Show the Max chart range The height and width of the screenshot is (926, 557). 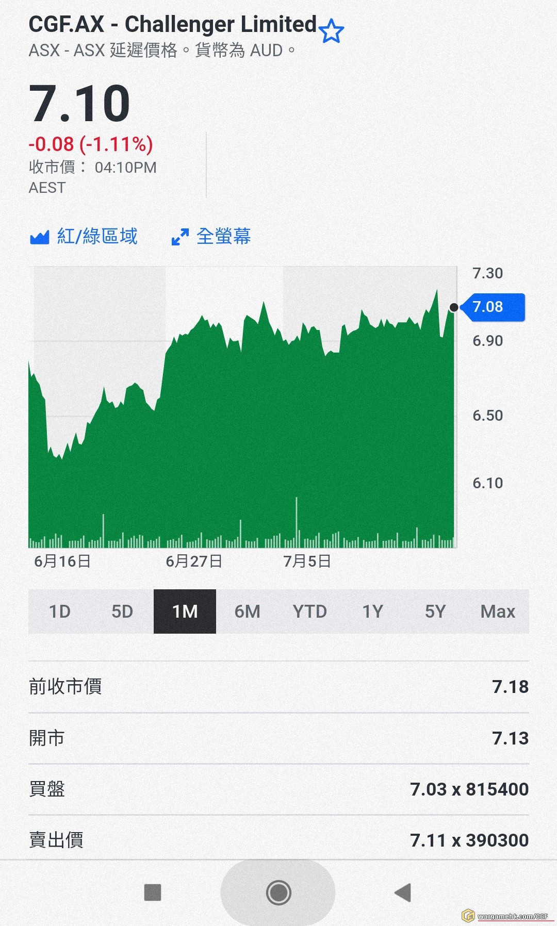[498, 611]
